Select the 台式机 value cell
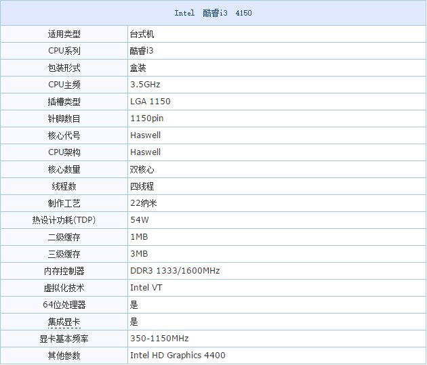The height and width of the screenshot is (365, 427). [277, 34]
